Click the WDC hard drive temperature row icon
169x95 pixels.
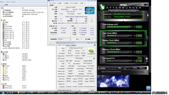pos(3,48)
